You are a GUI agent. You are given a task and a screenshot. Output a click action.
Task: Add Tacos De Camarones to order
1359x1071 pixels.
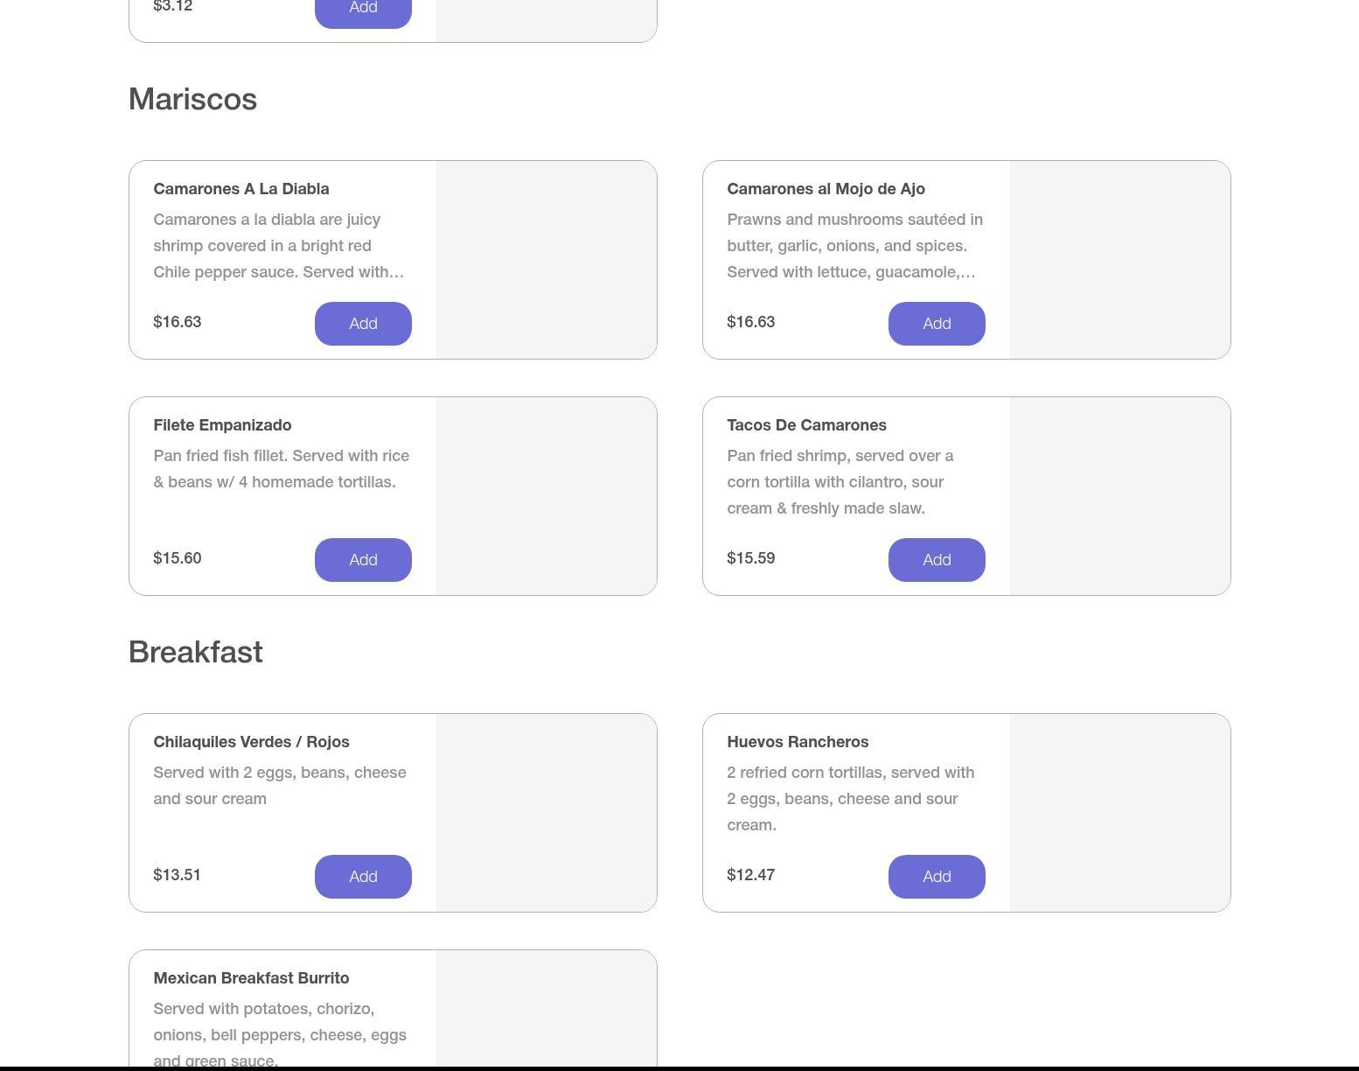937,560
